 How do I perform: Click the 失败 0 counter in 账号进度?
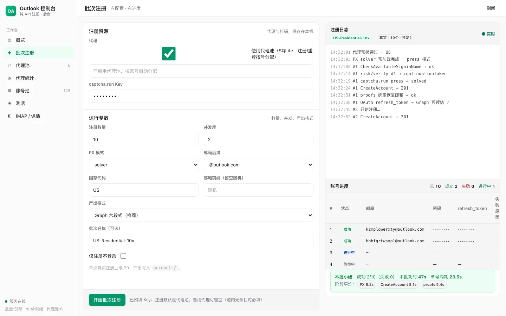point(468,186)
